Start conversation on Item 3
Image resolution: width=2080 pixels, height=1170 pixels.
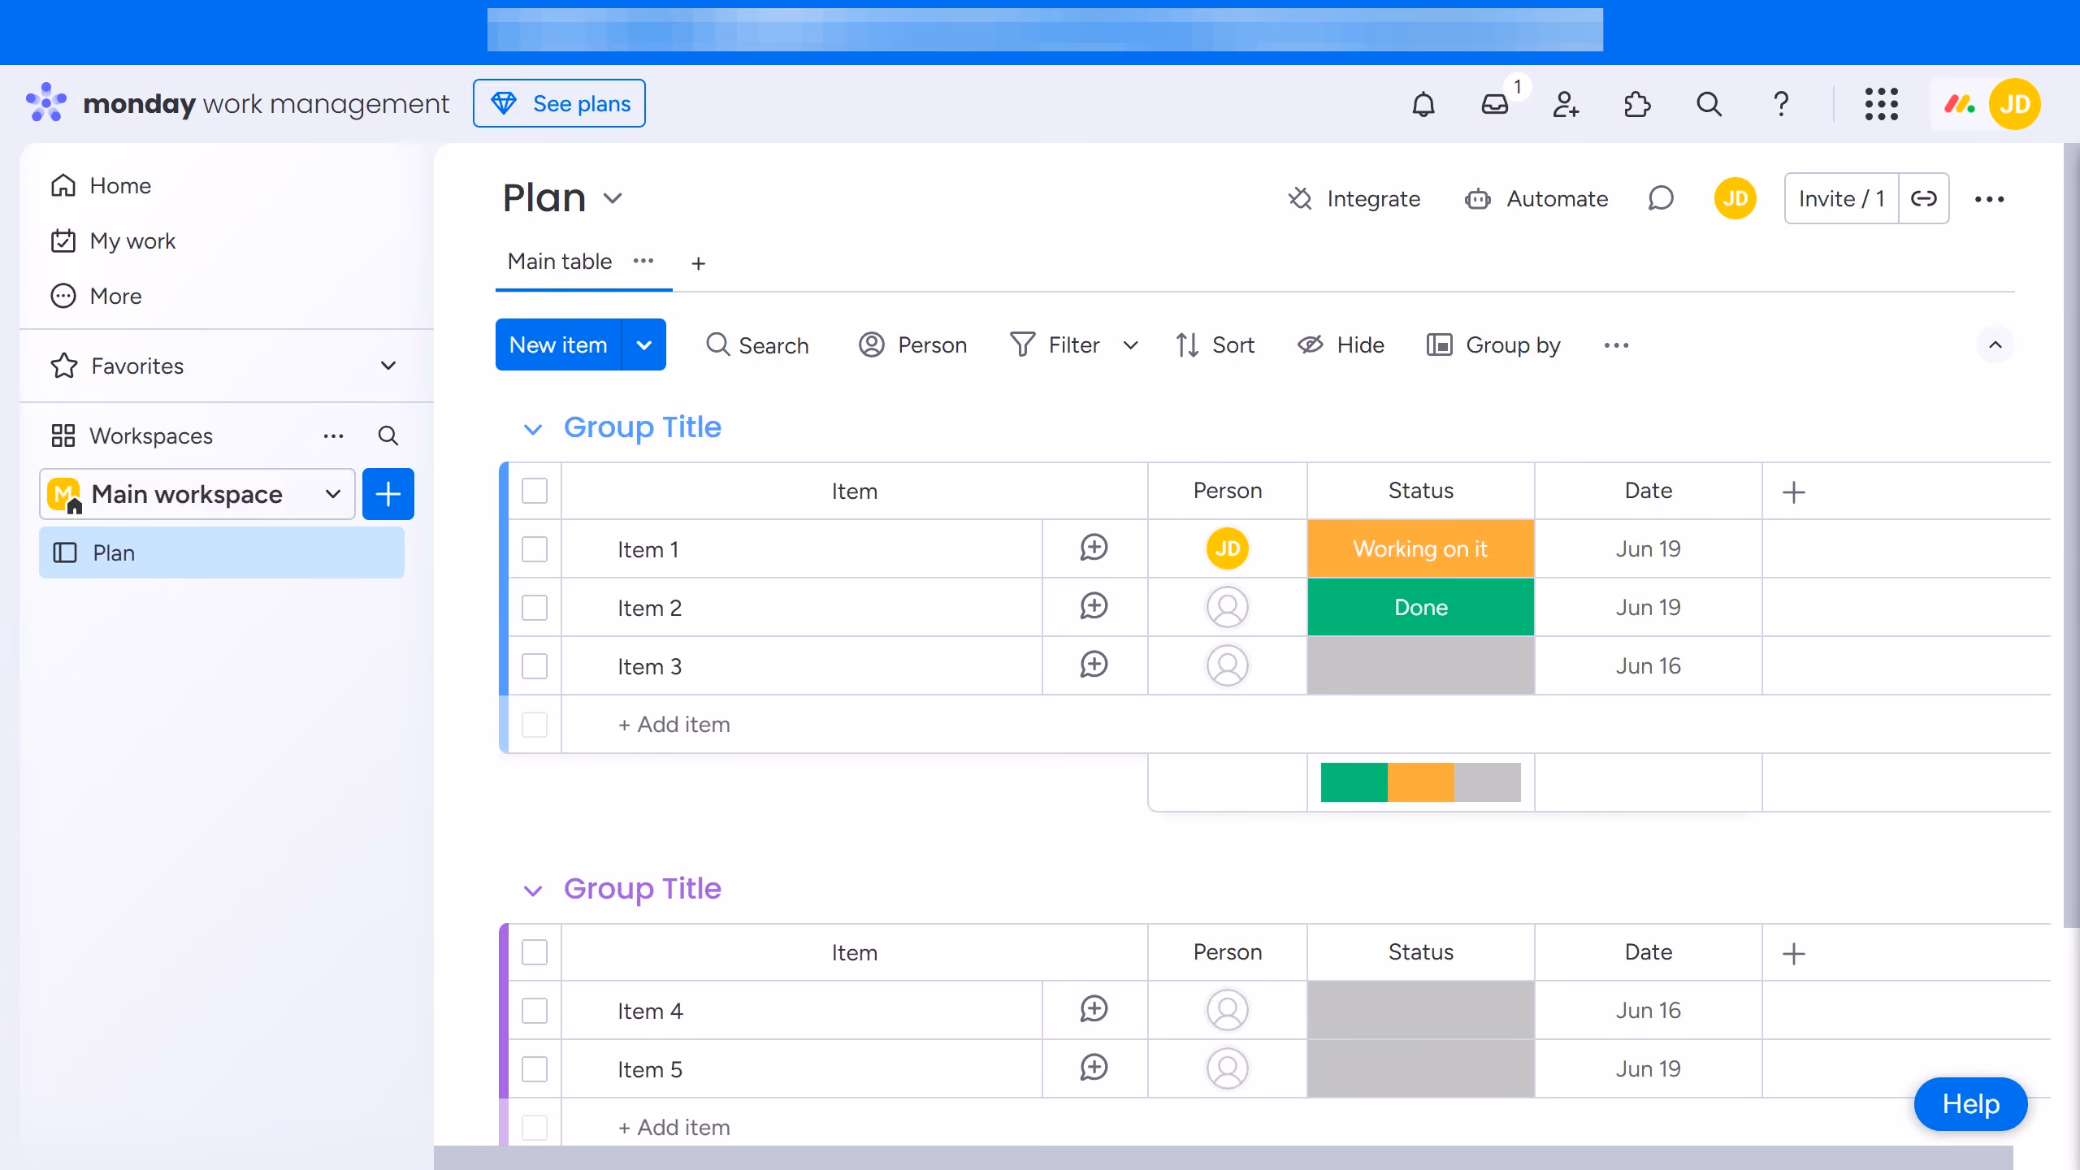point(1094,665)
